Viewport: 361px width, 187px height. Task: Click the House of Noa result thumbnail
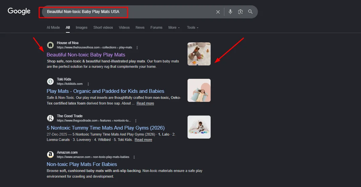coord(199,54)
